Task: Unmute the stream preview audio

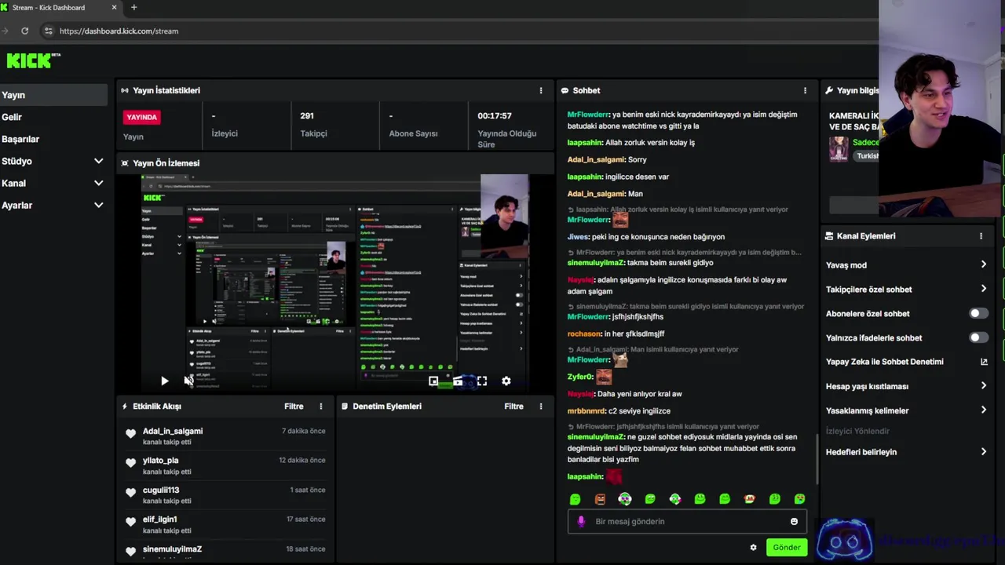Action: pyautogui.click(x=188, y=381)
